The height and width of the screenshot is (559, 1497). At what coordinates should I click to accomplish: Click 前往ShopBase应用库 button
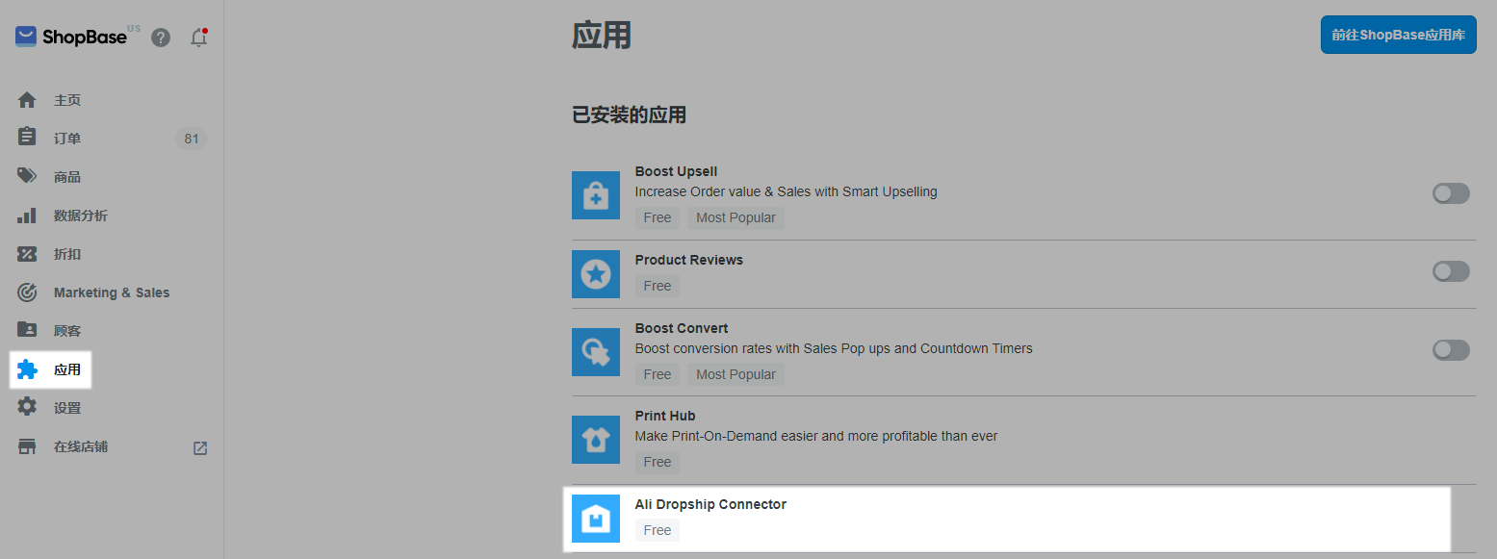click(1398, 35)
